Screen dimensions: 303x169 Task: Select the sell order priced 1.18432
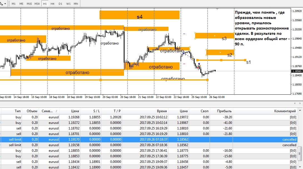click(x=149, y=167)
